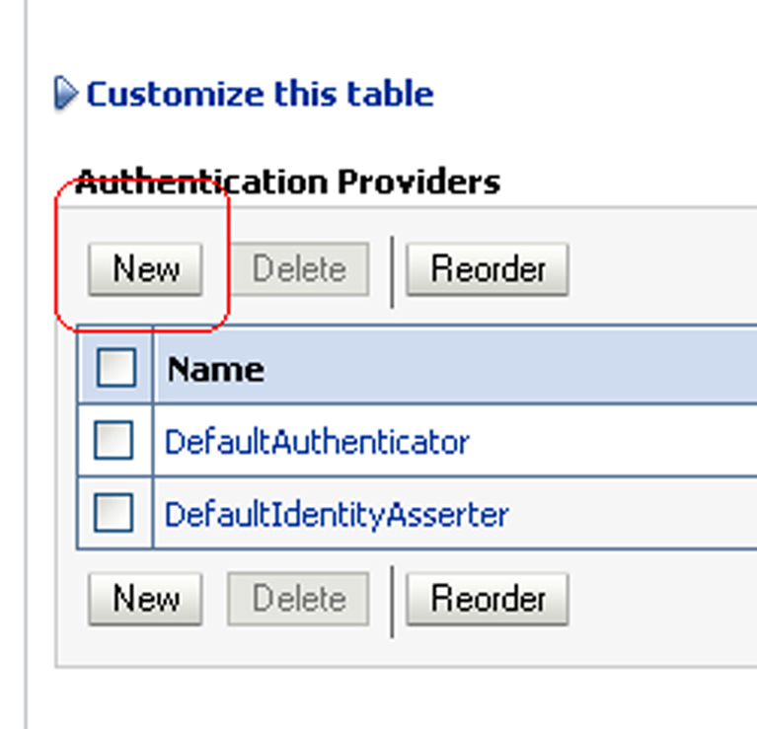The height and width of the screenshot is (729, 757).
Task: Click the top New button
Action: 145,269
